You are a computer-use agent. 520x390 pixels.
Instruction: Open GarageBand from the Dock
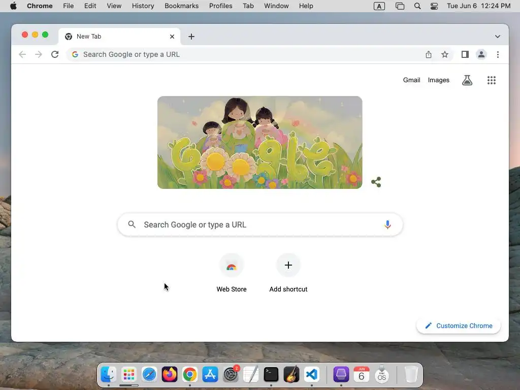point(291,374)
